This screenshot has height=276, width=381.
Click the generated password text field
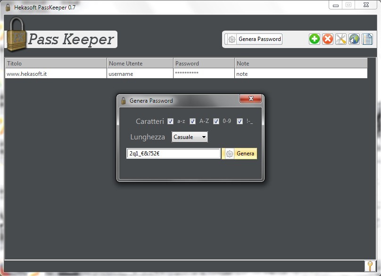173,154
